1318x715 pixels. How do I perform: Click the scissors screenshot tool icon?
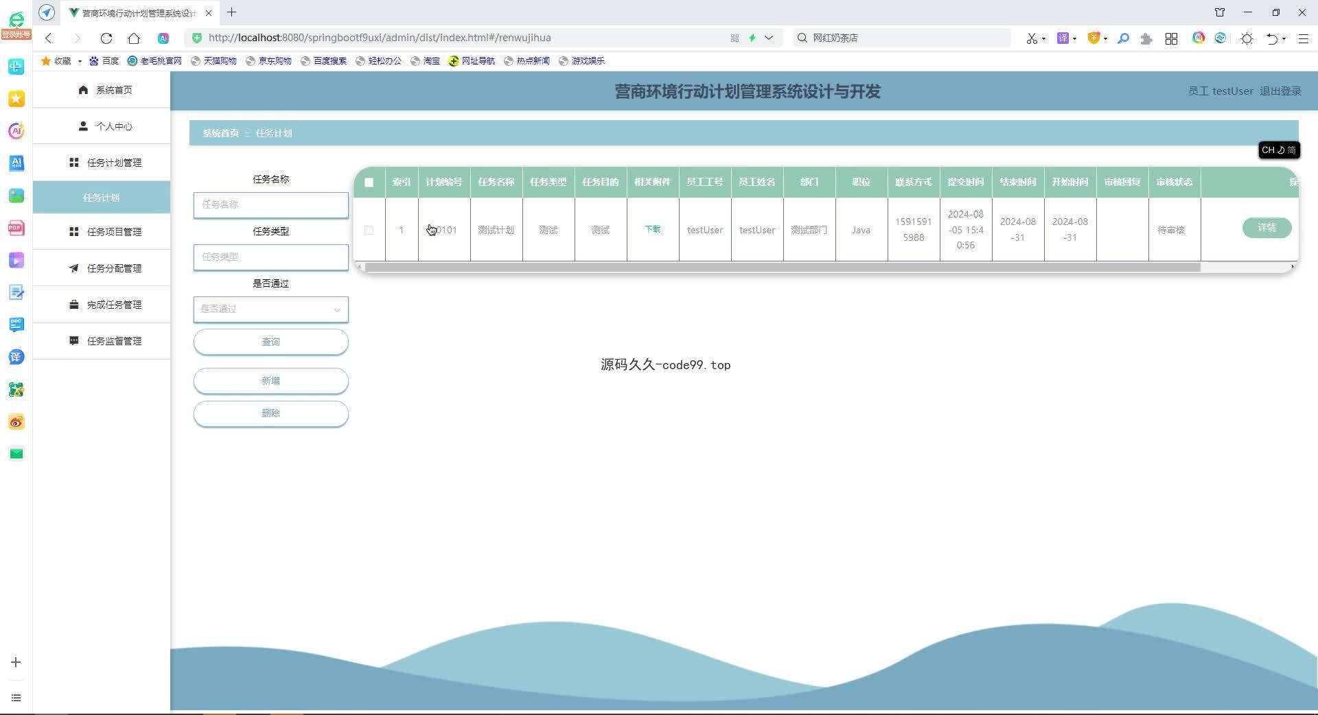pyautogui.click(x=1031, y=38)
